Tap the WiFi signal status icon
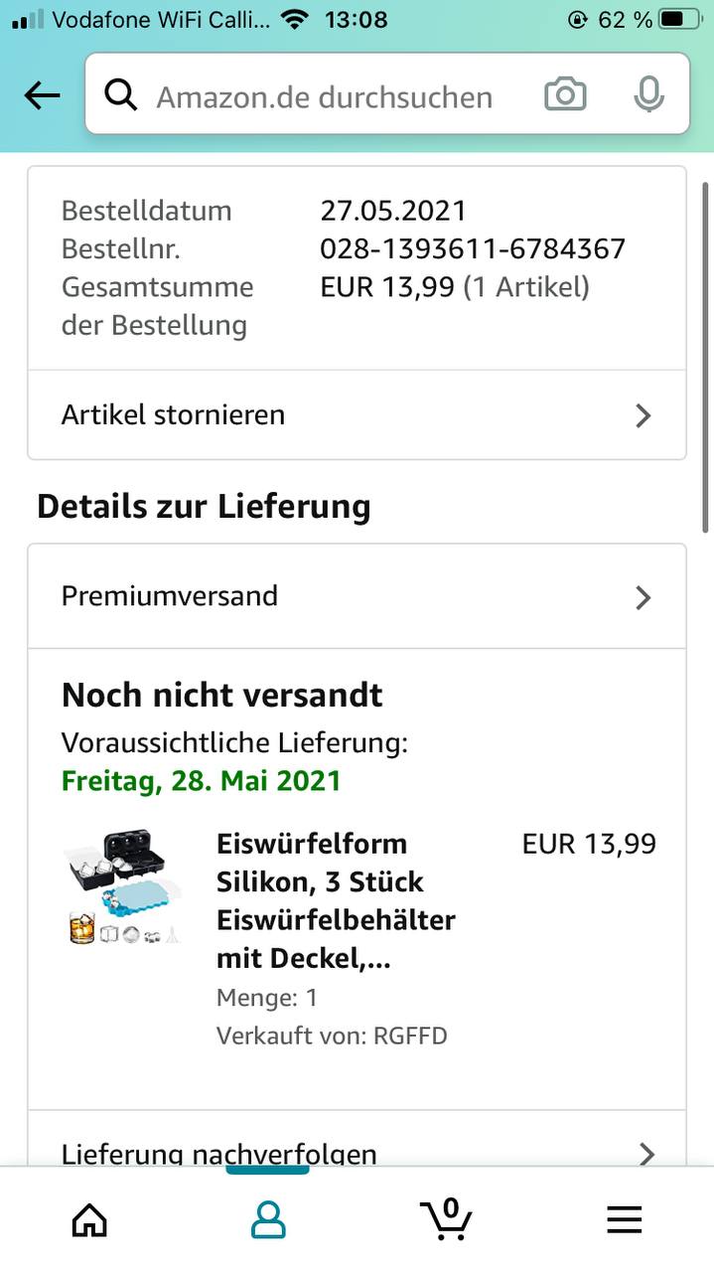 [295, 19]
